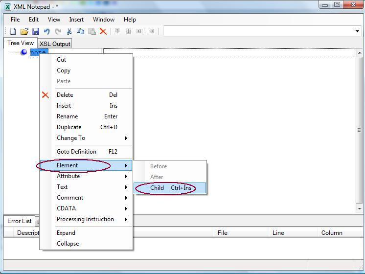Open the Edit menu
This screenshot has width=365, height=274.
click(x=34, y=20)
